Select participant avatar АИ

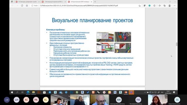tap(119, 100)
